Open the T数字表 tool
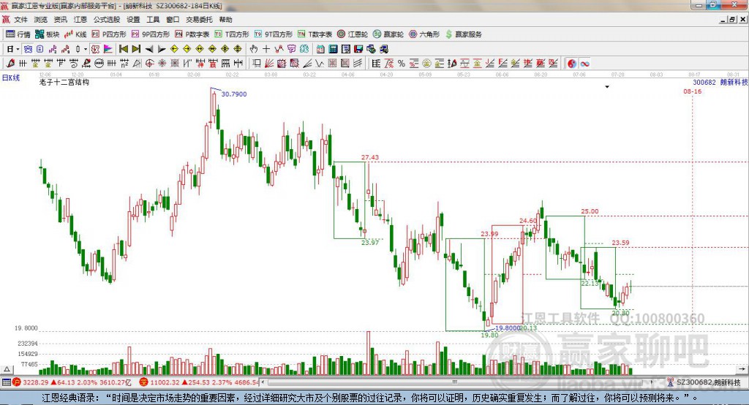Viewport: 749px width, 405px height. 315,34
